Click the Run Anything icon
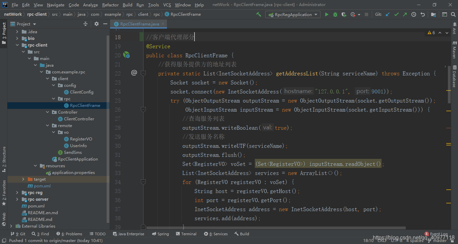The image size is (458, 244). point(445,14)
